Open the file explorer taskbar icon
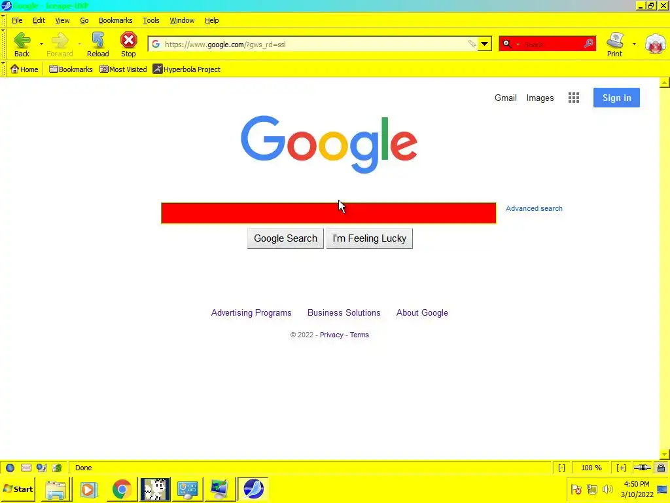Image resolution: width=670 pixels, height=503 pixels. click(56, 489)
